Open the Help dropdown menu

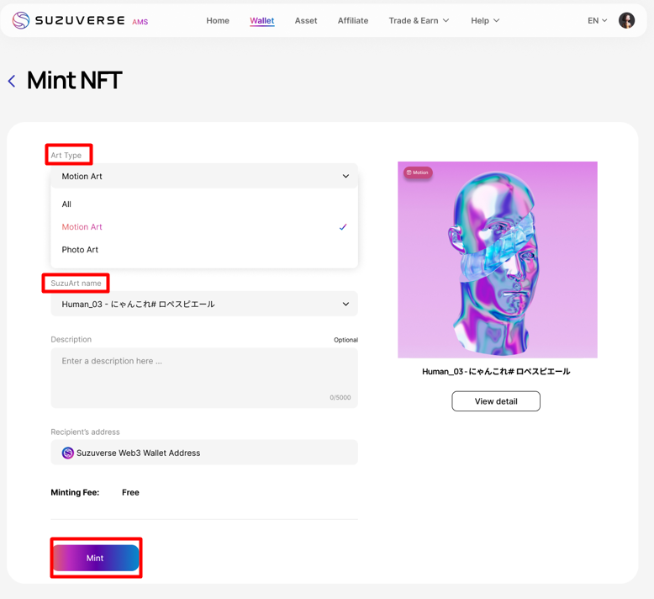tap(485, 20)
